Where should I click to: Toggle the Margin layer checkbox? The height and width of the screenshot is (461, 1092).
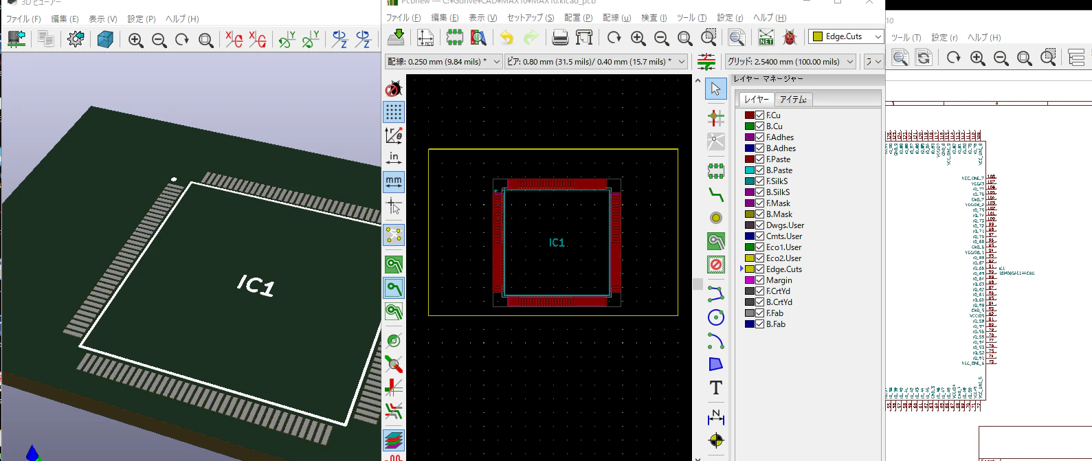(760, 280)
